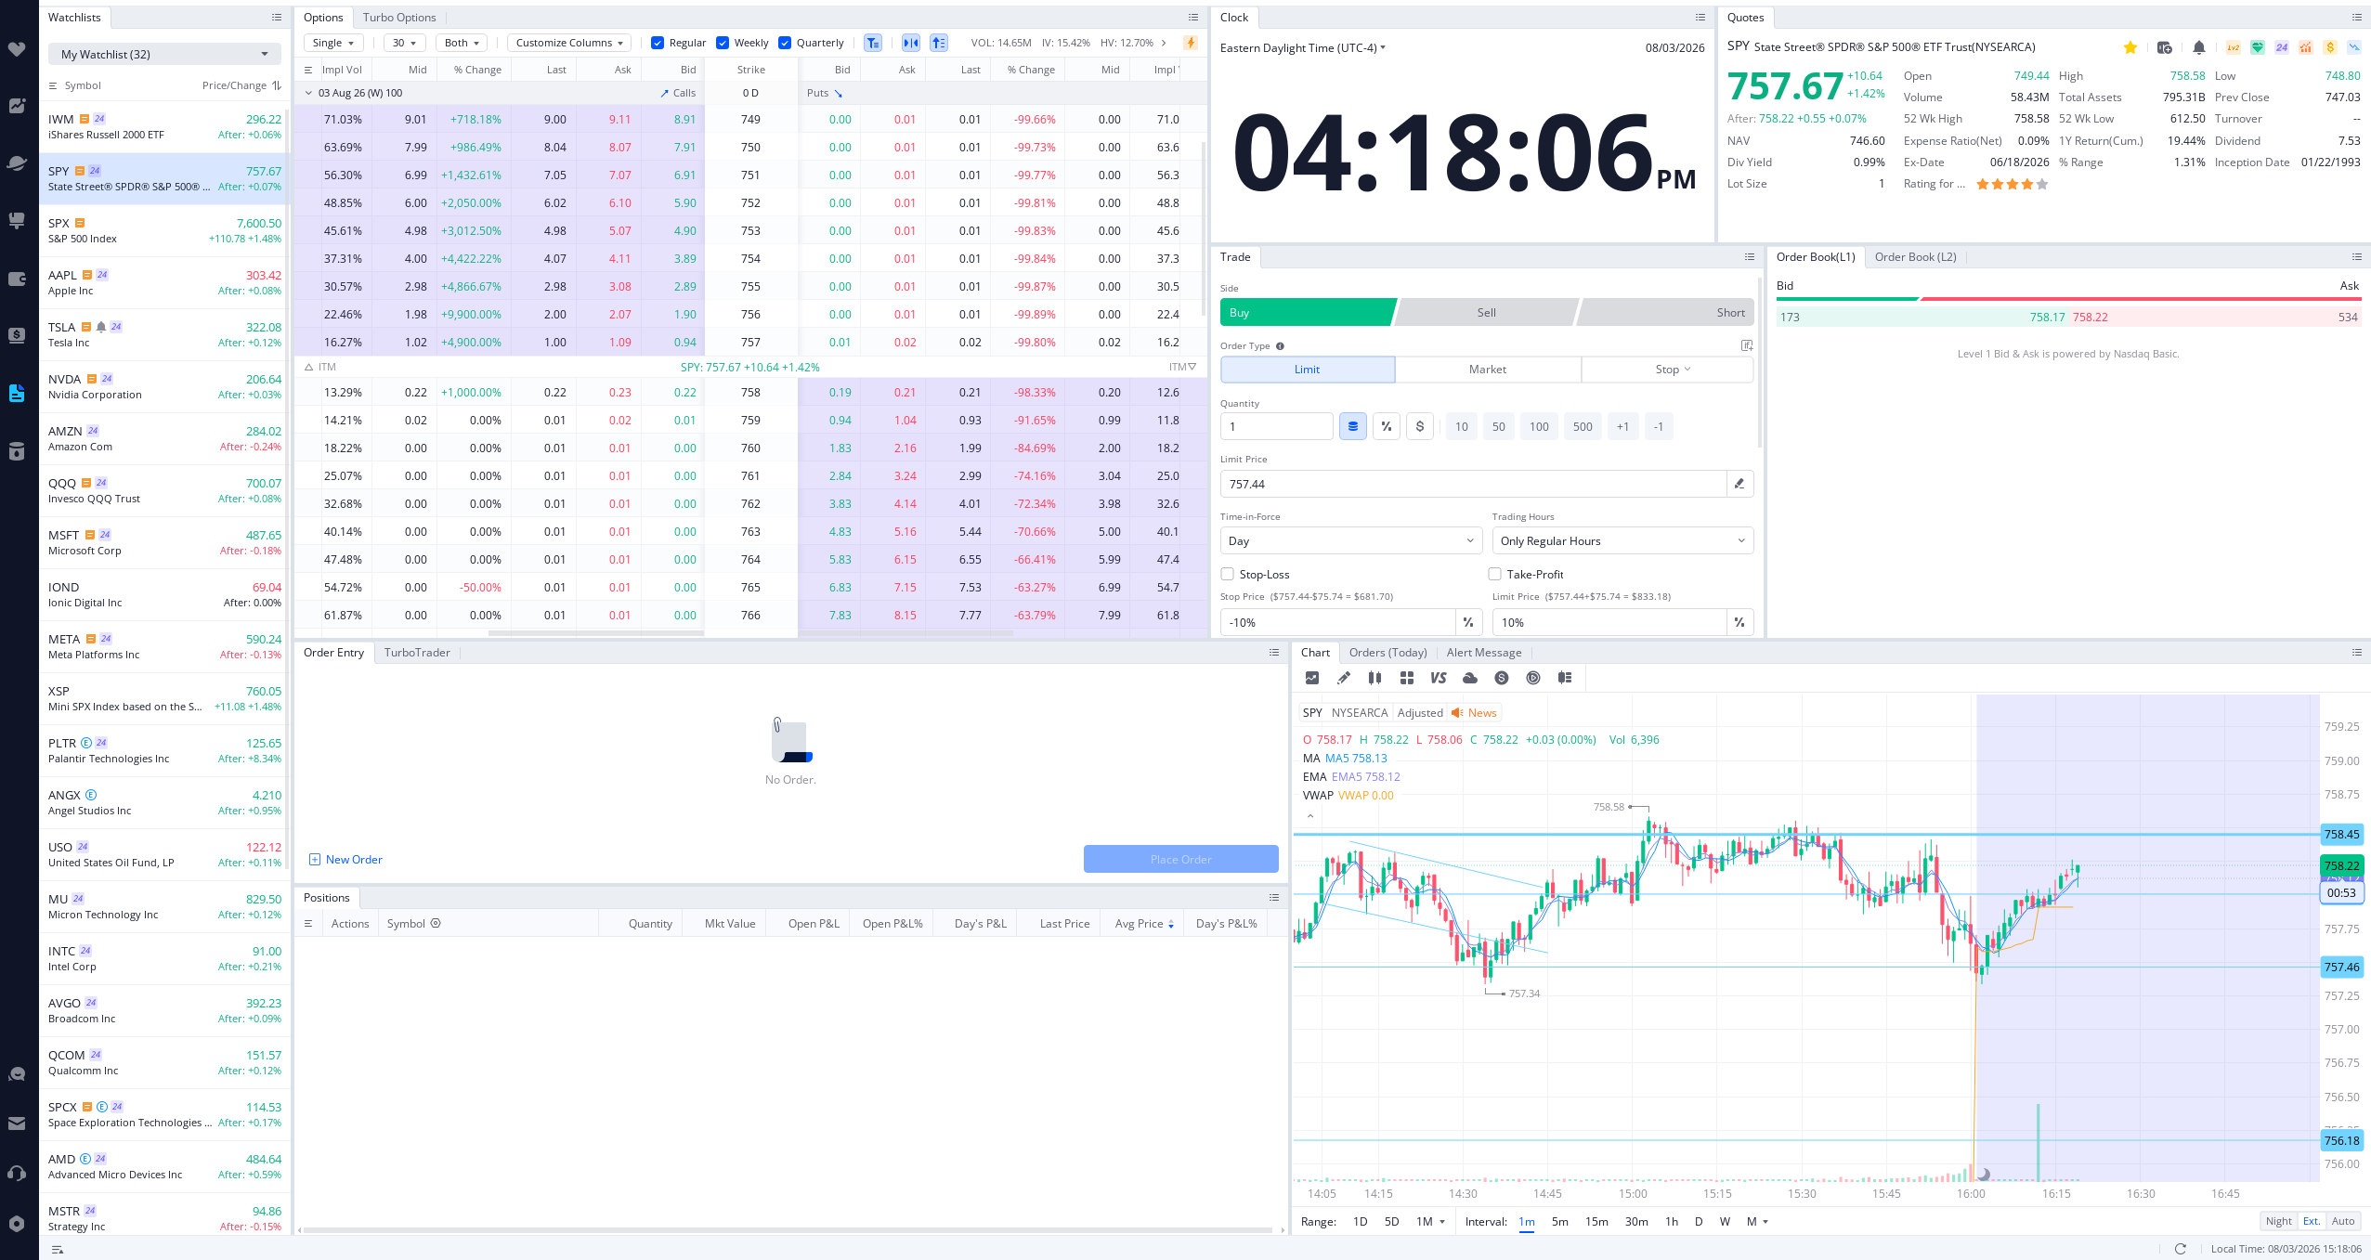
Task: Click the indicators icon at chart toolbar start
Action: (1312, 678)
